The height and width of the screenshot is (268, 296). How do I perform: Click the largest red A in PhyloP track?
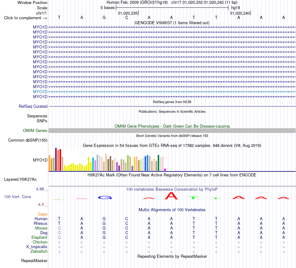(171, 196)
